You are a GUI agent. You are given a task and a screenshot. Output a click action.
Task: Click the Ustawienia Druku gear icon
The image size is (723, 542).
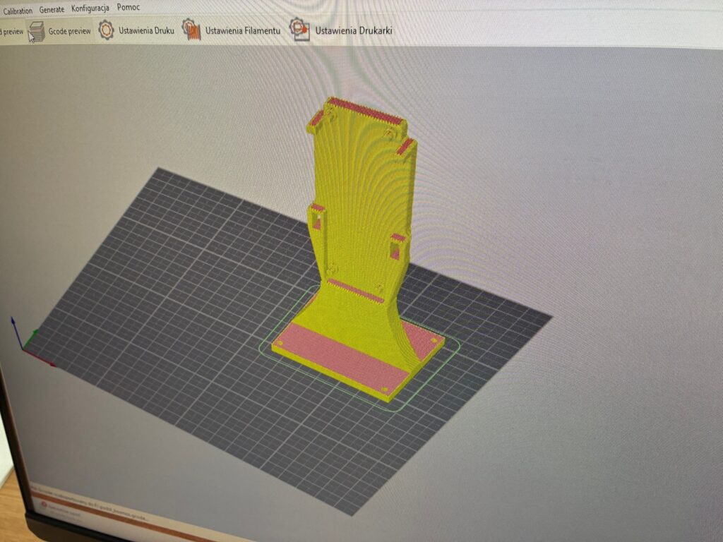106,30
